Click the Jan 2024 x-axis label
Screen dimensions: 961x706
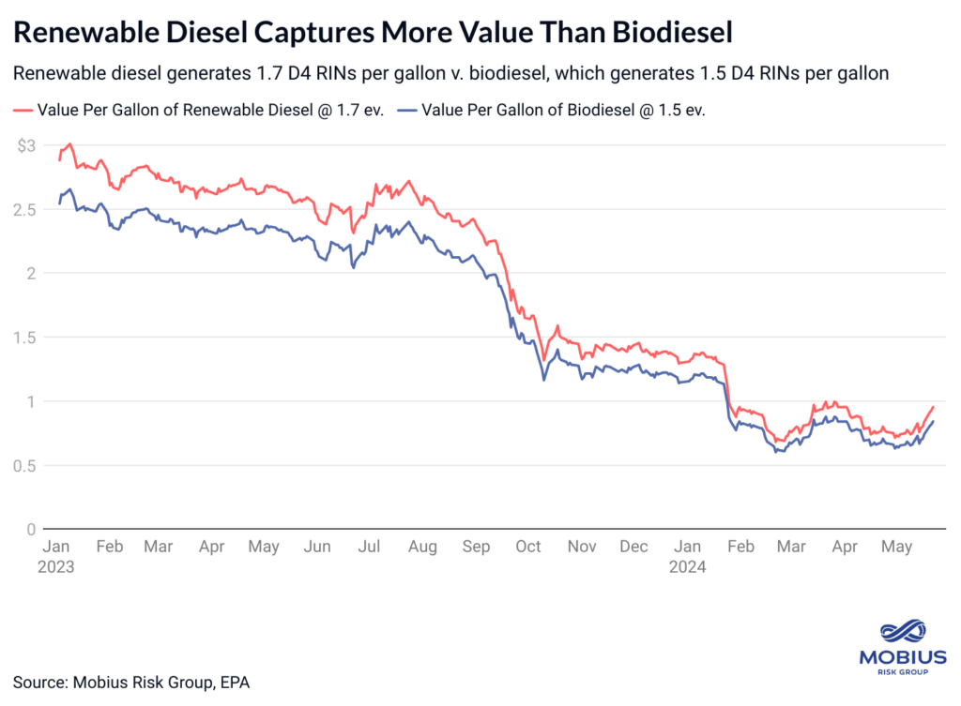692,556
